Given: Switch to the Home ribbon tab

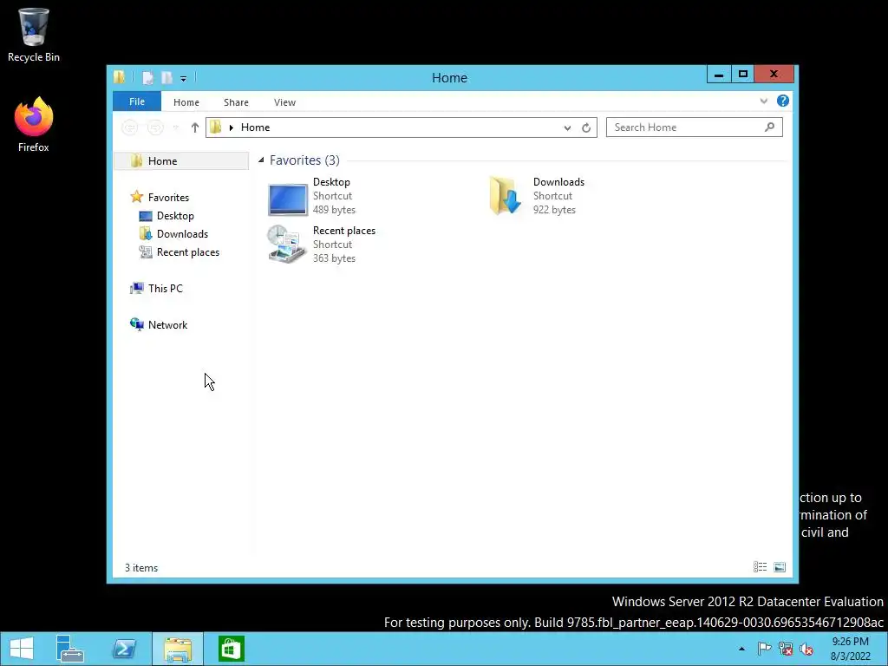Looking at the screenshot, I should pos(186,102).
